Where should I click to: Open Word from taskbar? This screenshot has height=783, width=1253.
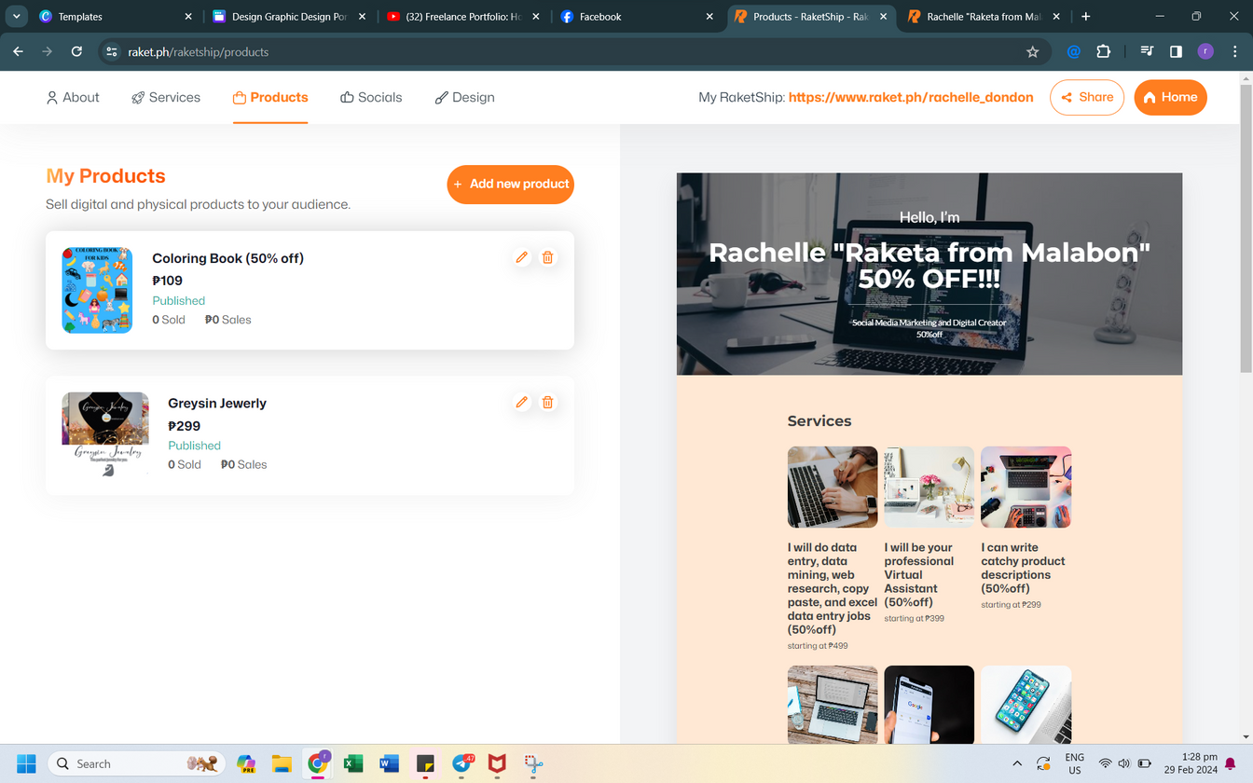click(390, 763)
